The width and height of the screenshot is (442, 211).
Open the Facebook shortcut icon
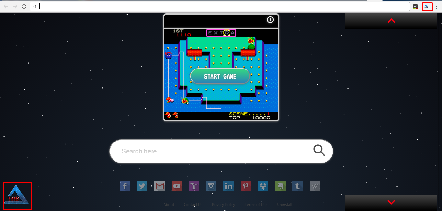click(x=125, y=186)
